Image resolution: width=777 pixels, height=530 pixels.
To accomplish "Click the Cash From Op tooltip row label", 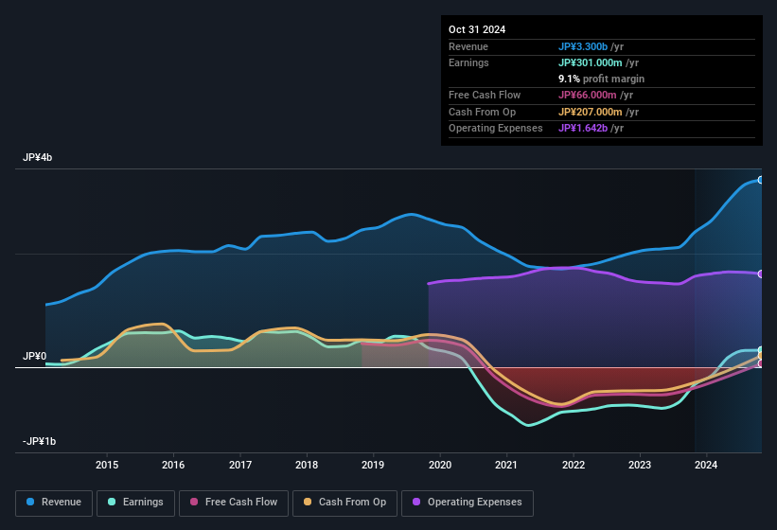I will pyautogui.click(x=482, y=112).
